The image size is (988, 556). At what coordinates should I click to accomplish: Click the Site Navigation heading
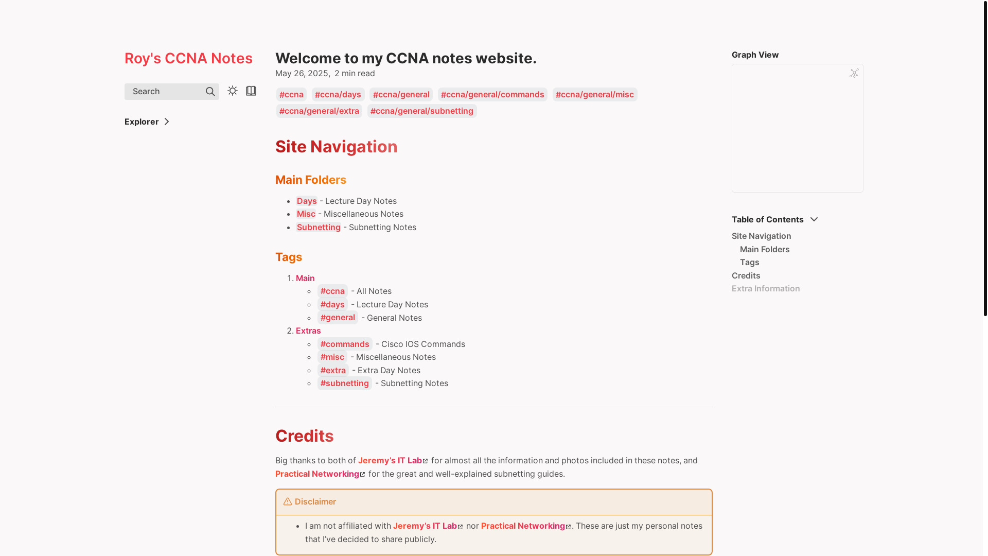(337, 147)
